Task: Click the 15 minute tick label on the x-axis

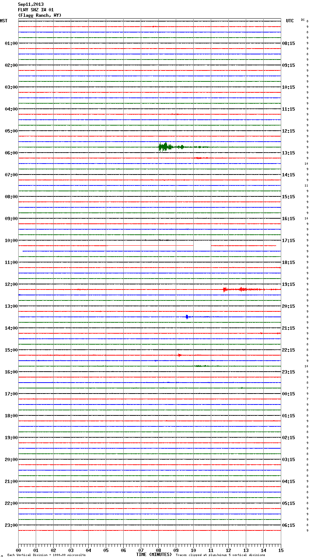Action: click(280, 551)
